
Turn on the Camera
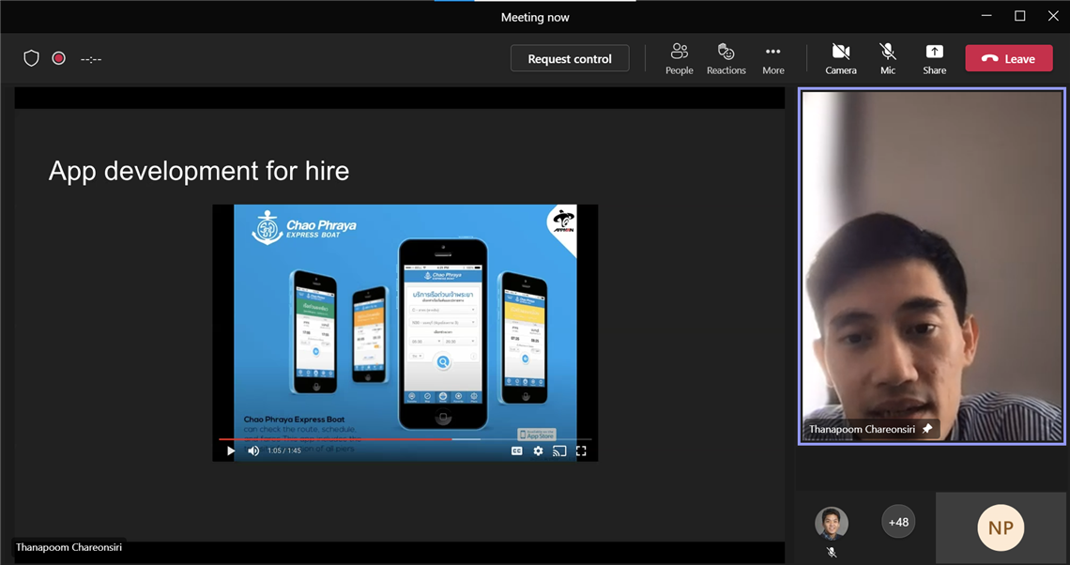pos(840,58)
